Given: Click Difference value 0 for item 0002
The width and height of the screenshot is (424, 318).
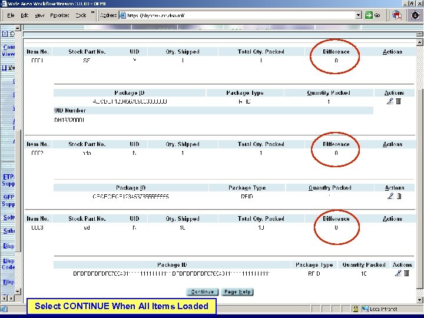Looking at the screenshot, I should [336, 153].
